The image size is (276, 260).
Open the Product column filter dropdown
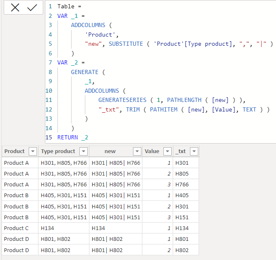(x=33, y=151)
